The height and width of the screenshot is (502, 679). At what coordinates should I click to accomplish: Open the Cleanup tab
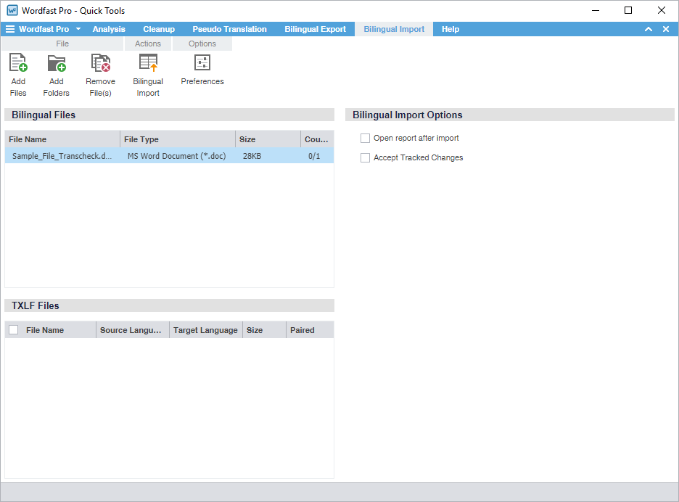159,29
